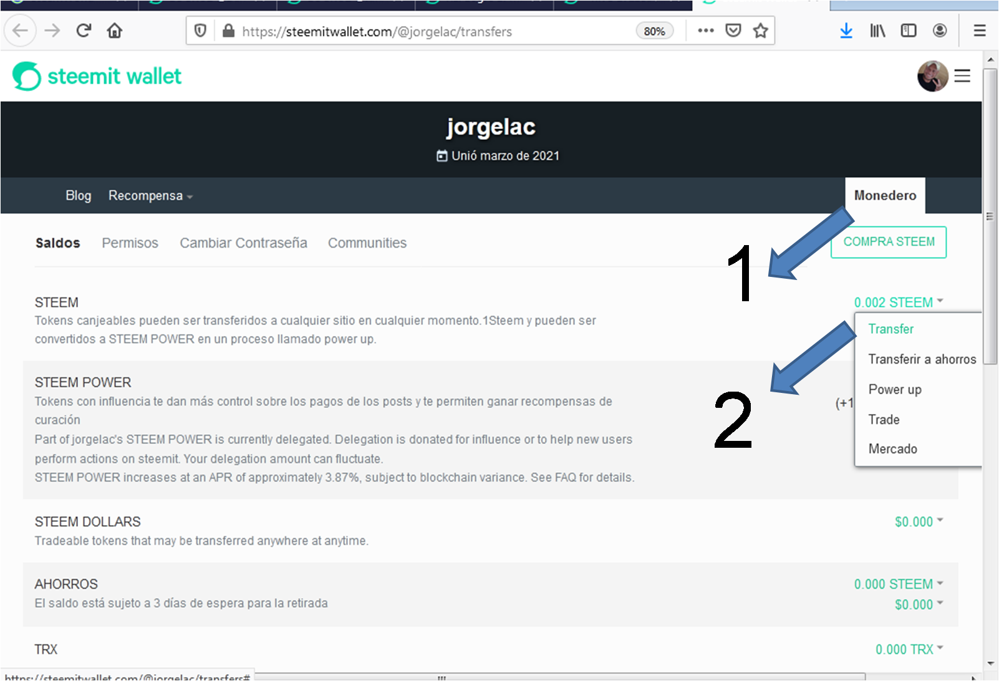
Task: Open the user avatar picture
Action: pos(932,76)
